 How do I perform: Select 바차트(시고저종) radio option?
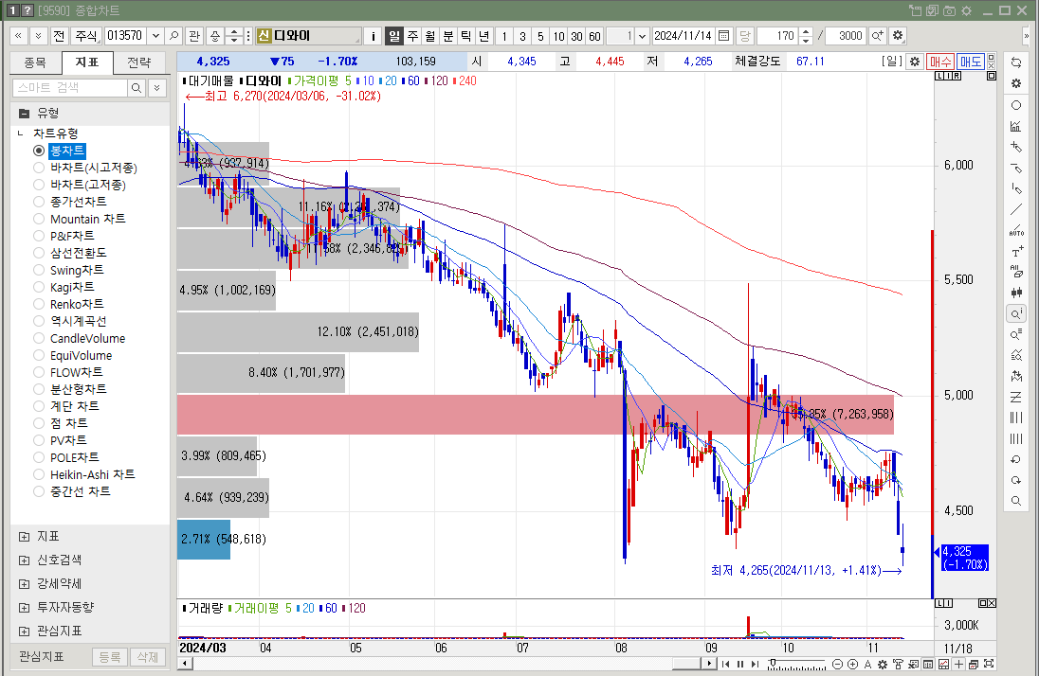[x=39, y=168]
